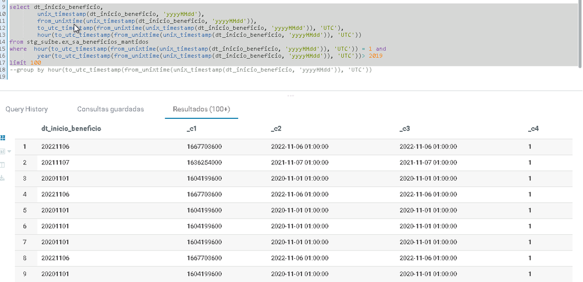Screen dimensions: 583x282
Task: Click row 6 _c1 value 1604199600
Action: [204, 226]
